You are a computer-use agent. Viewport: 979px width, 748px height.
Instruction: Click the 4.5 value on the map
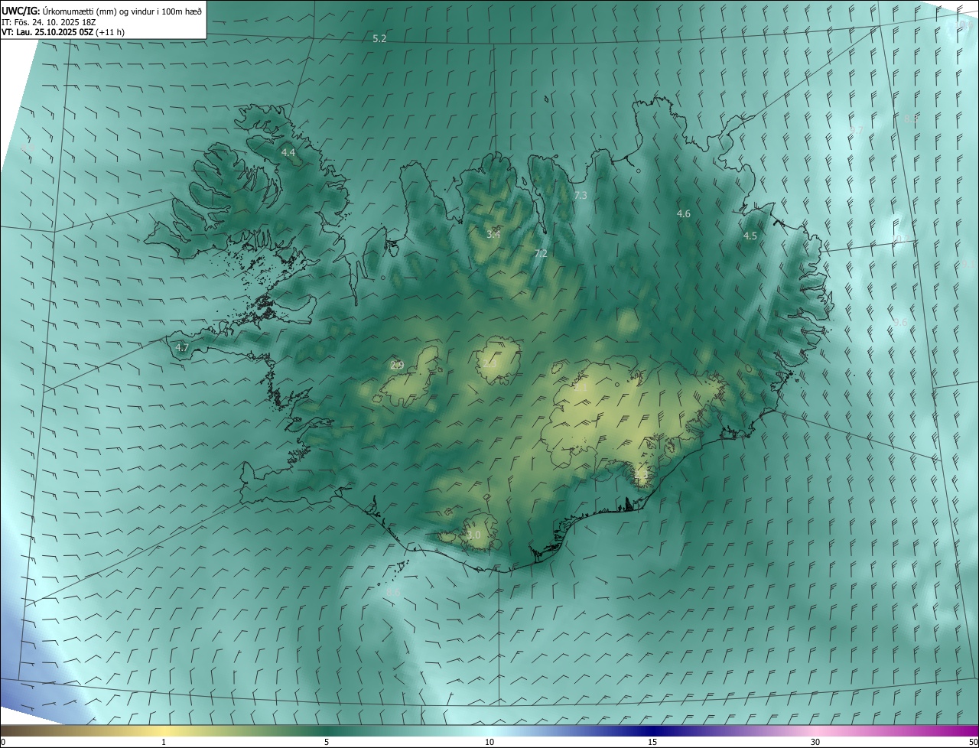[750, 236]
